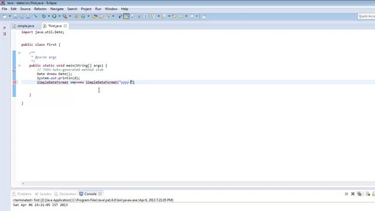The image size is (375, 211).
Task: Close the first.java editor tab
Action: click(x=65, y=26)
